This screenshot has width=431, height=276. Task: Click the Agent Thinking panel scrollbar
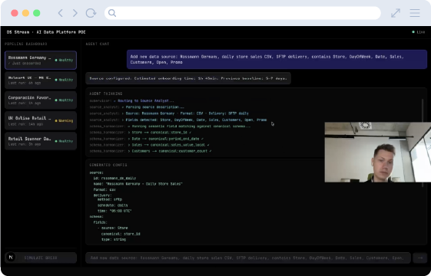pyautogui.click(x=423, y=110)
